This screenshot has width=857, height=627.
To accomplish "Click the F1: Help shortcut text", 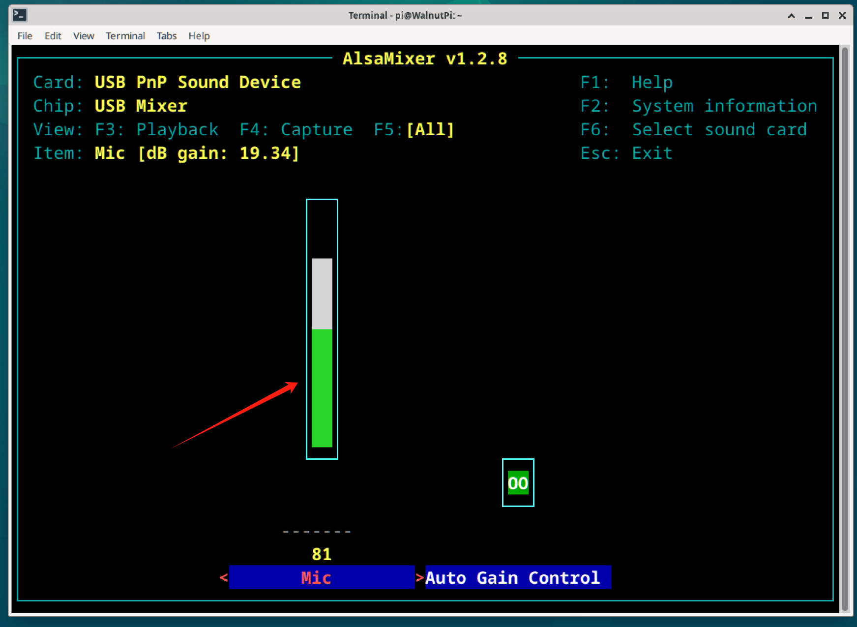I will pyautogui.click(x=626, y=82).
